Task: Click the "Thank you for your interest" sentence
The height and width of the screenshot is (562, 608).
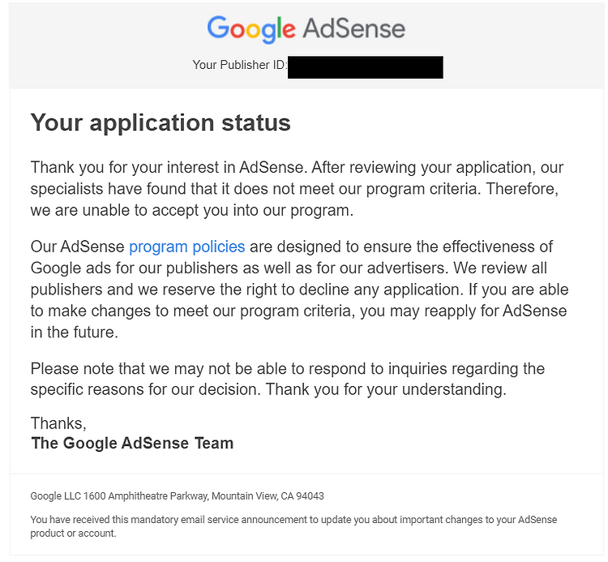Action: [x=169, y=168]
